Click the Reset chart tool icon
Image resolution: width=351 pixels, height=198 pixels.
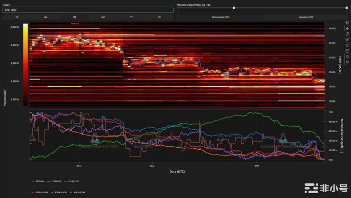[347, 44]
